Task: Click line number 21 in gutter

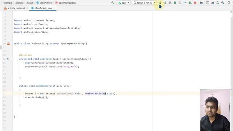Action: 4,86
